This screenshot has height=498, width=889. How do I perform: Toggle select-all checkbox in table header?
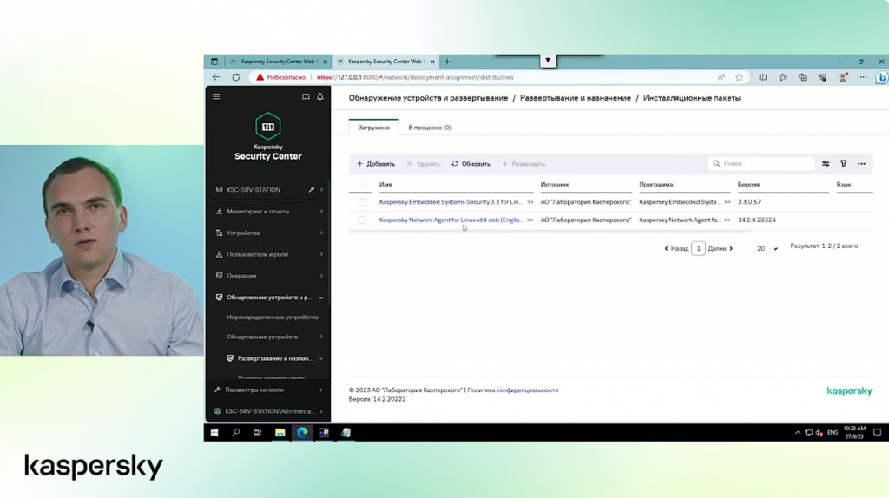362,184
